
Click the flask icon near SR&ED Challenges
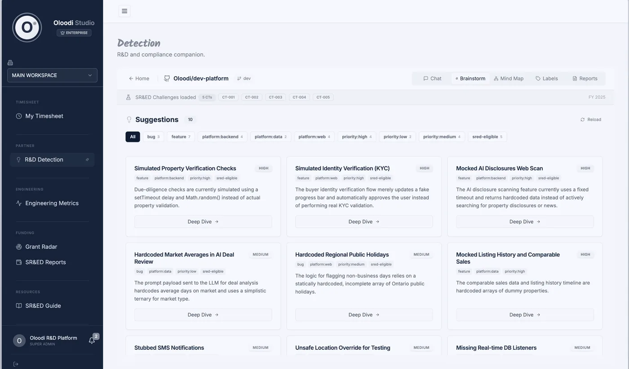pos(128,97)
